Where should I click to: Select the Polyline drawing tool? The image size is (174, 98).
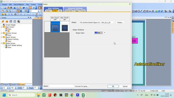[136, 11]
